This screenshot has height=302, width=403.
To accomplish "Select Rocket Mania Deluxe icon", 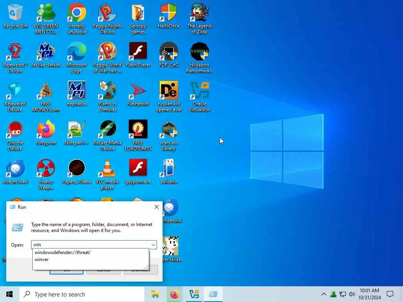I will [107, 136].
